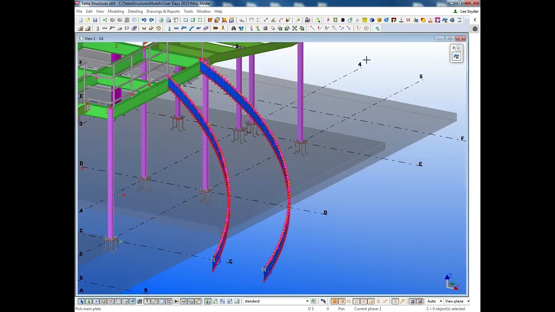Viewport: 555px width, 312px height.
Task: Open the Window menu
Action: pos(203,11)
